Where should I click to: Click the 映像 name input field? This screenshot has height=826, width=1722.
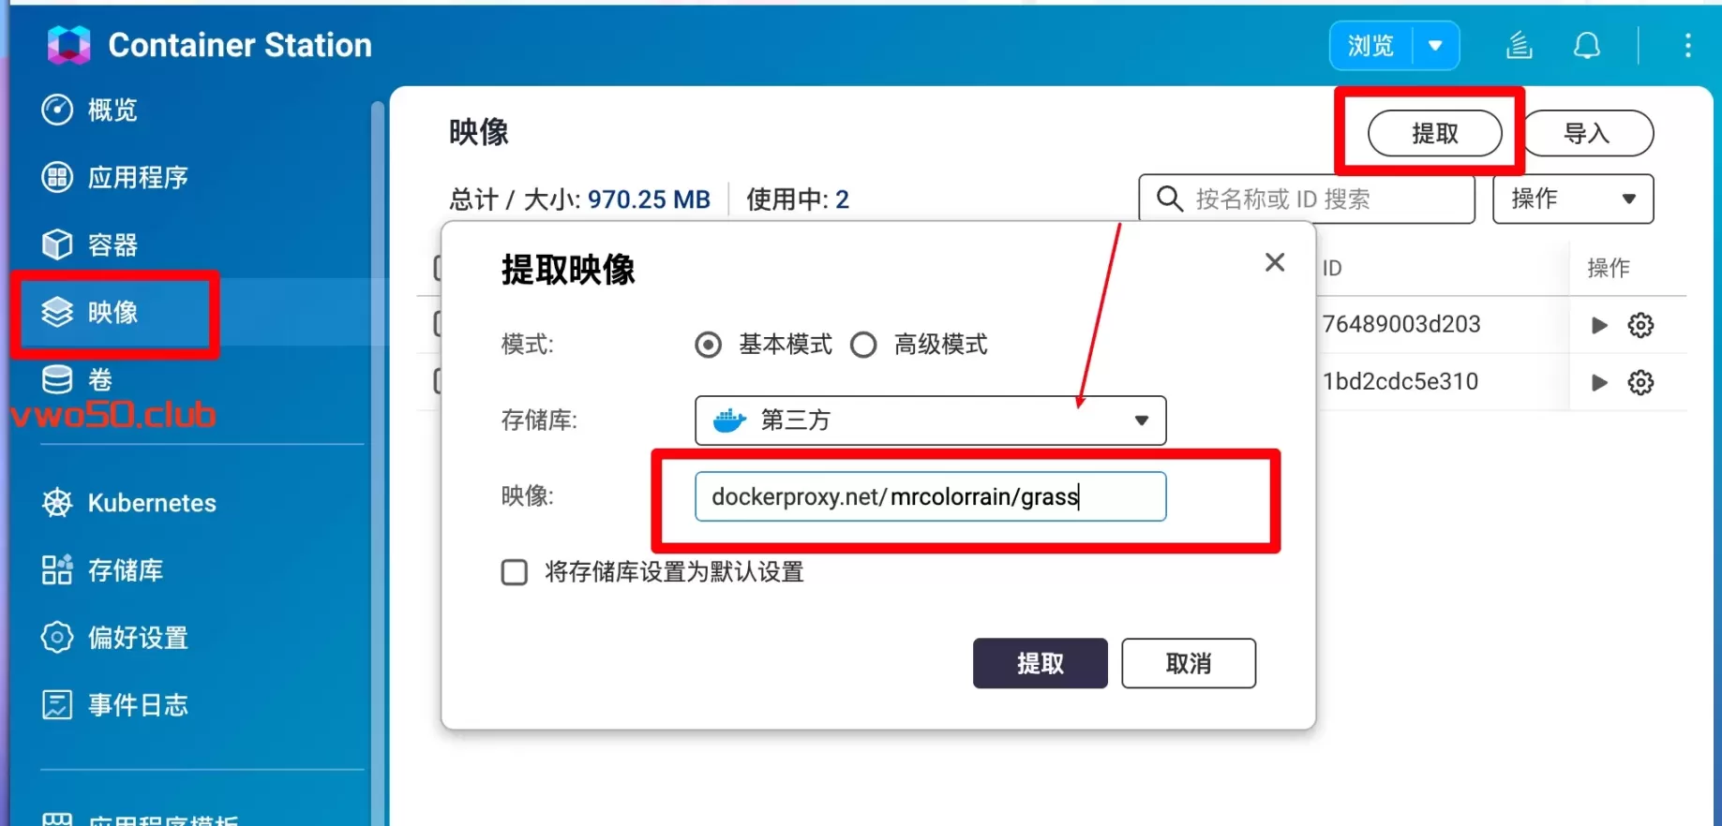930,496
